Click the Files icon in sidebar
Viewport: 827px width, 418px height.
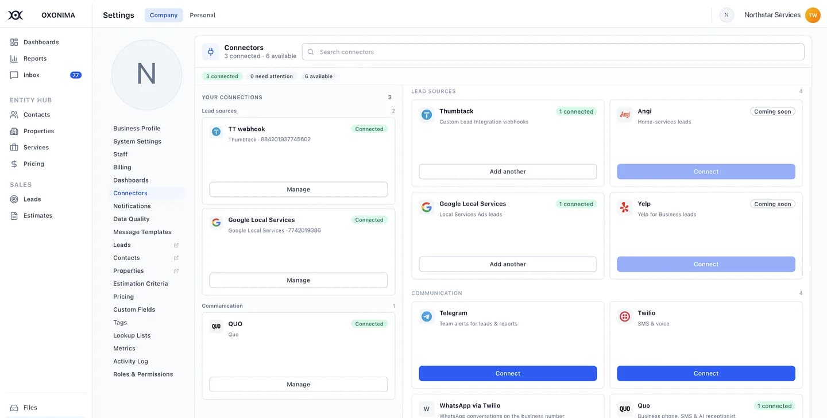click(x=14, y=408)
